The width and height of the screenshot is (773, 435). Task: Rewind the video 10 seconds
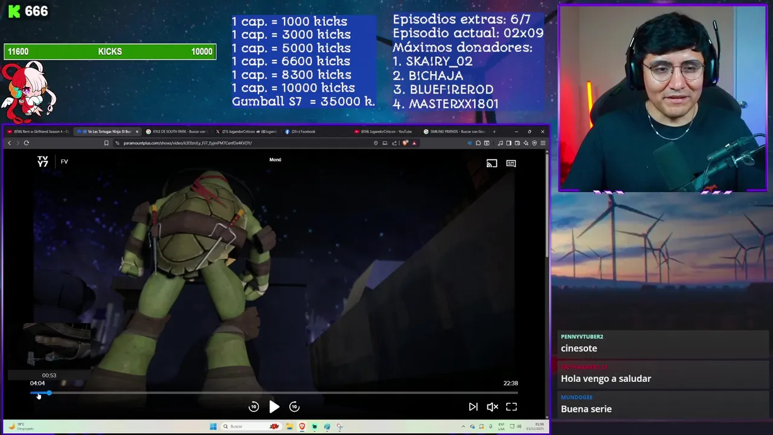coord(254,407)
